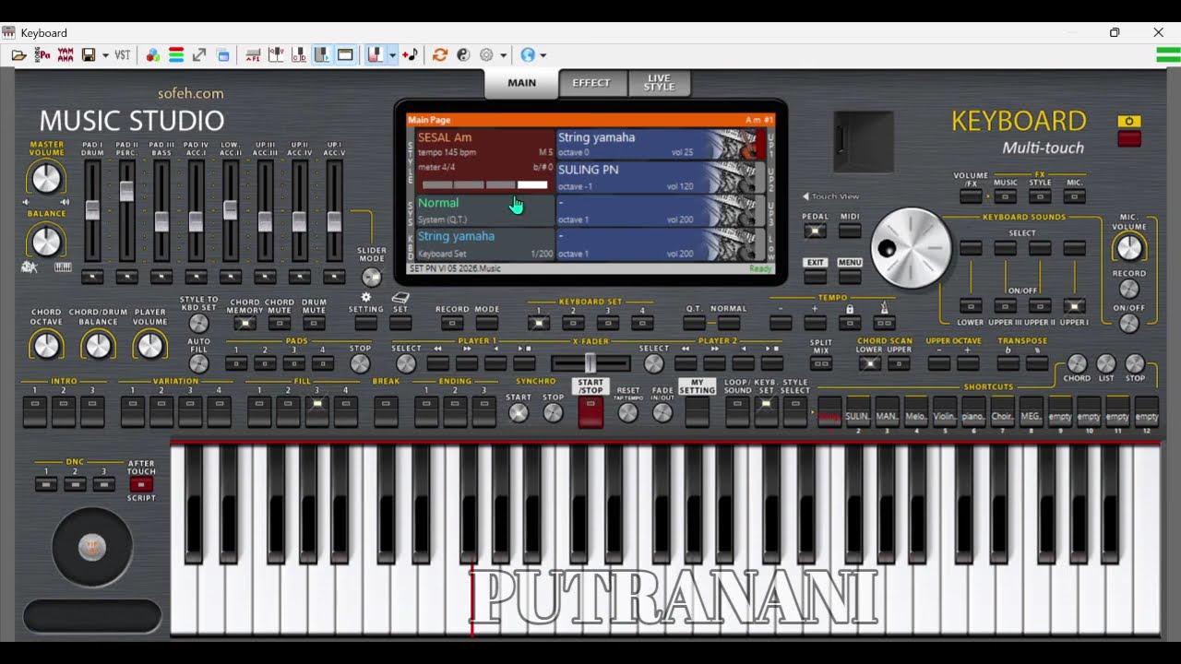This screenshot has width=1181, height=664.
Task: Open the save dropdown arrow
Action: (105, 55)
